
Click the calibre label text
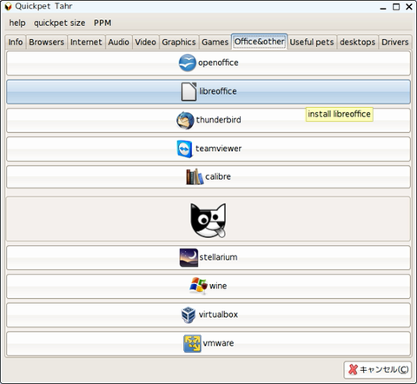(218, 176)
